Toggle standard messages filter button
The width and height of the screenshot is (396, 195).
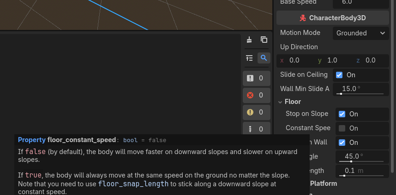coord(256,78)
